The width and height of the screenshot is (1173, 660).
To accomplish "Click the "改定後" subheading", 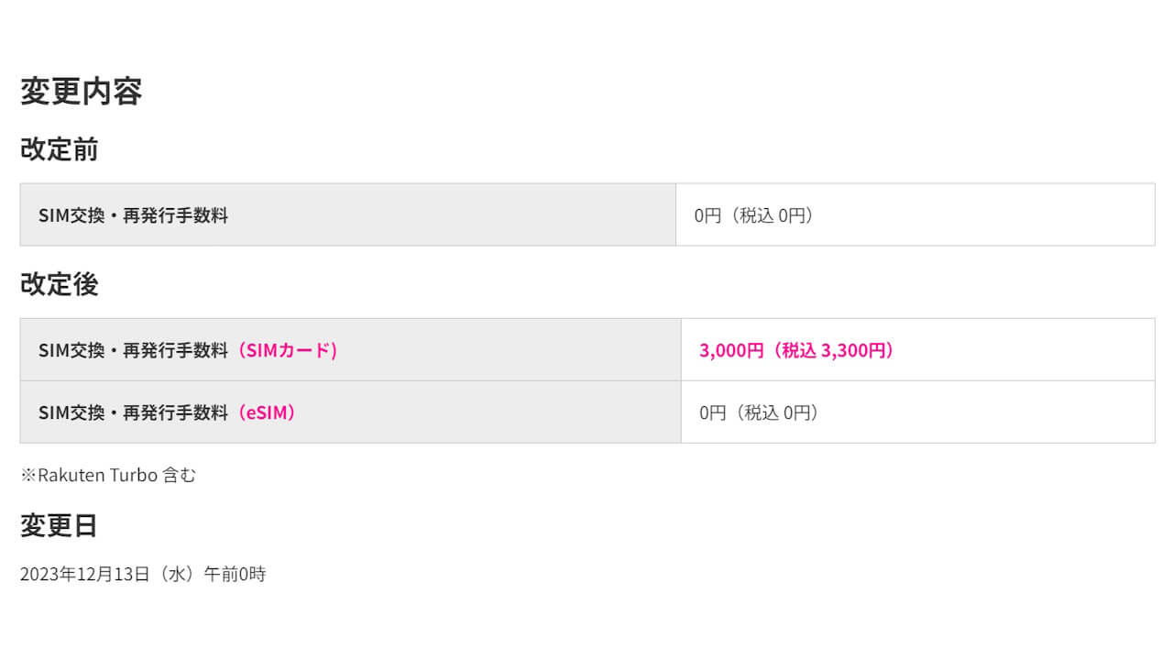I will (x=59, y=284).
